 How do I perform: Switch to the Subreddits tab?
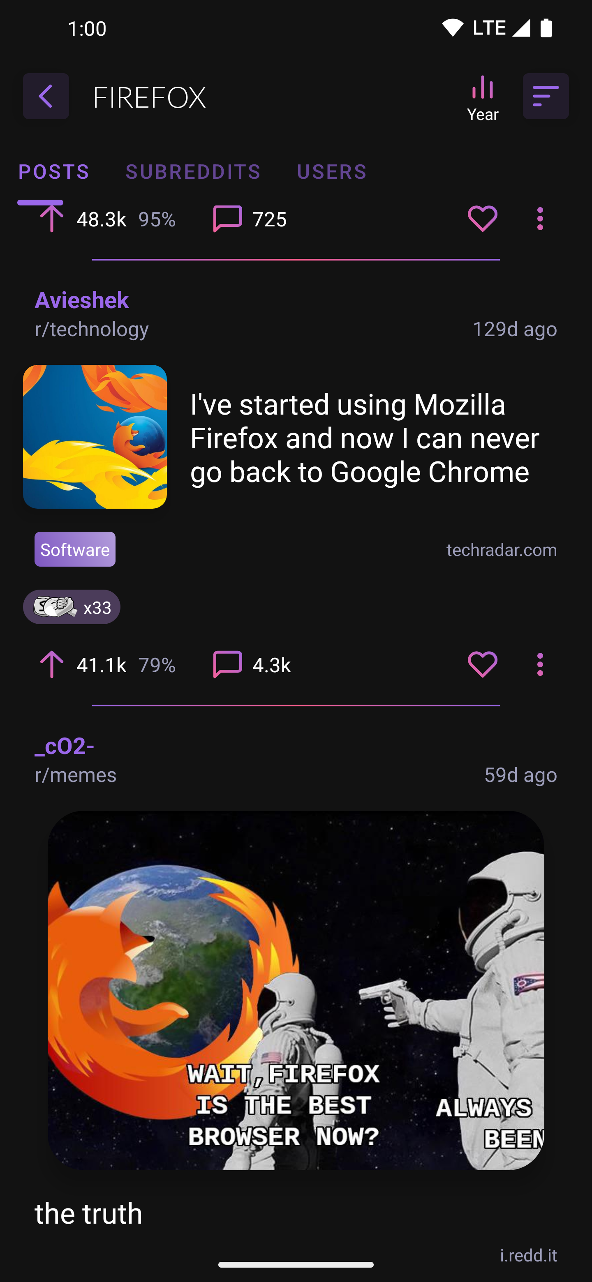193,172
